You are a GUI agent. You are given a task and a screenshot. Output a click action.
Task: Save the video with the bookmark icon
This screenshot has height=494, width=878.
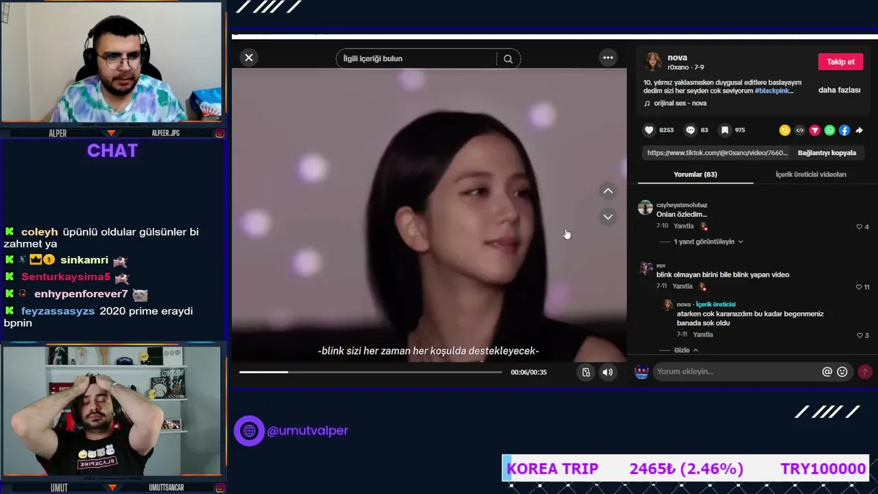[724, 130]
